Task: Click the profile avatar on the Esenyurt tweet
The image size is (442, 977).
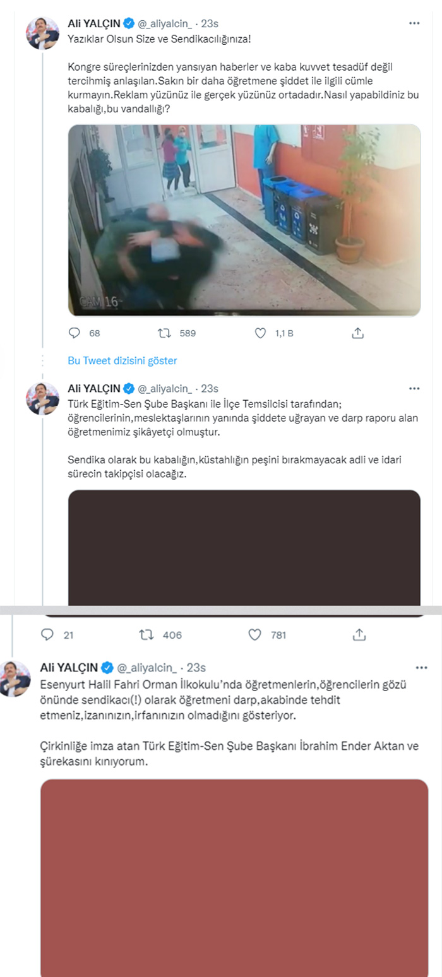Action: pyautogui.click(x=15, y=678)
